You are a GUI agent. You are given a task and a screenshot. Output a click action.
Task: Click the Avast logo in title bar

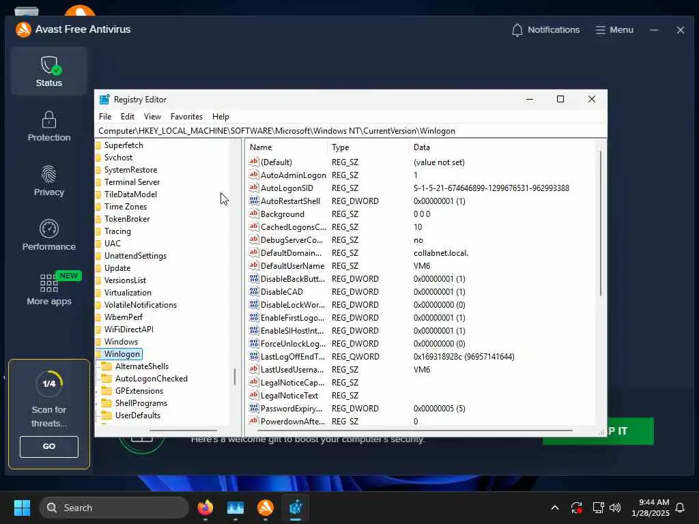pos(23,29)
